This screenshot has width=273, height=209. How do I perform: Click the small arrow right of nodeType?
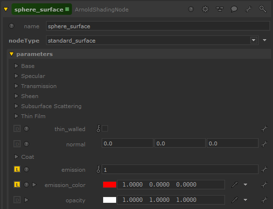[265, 40]
